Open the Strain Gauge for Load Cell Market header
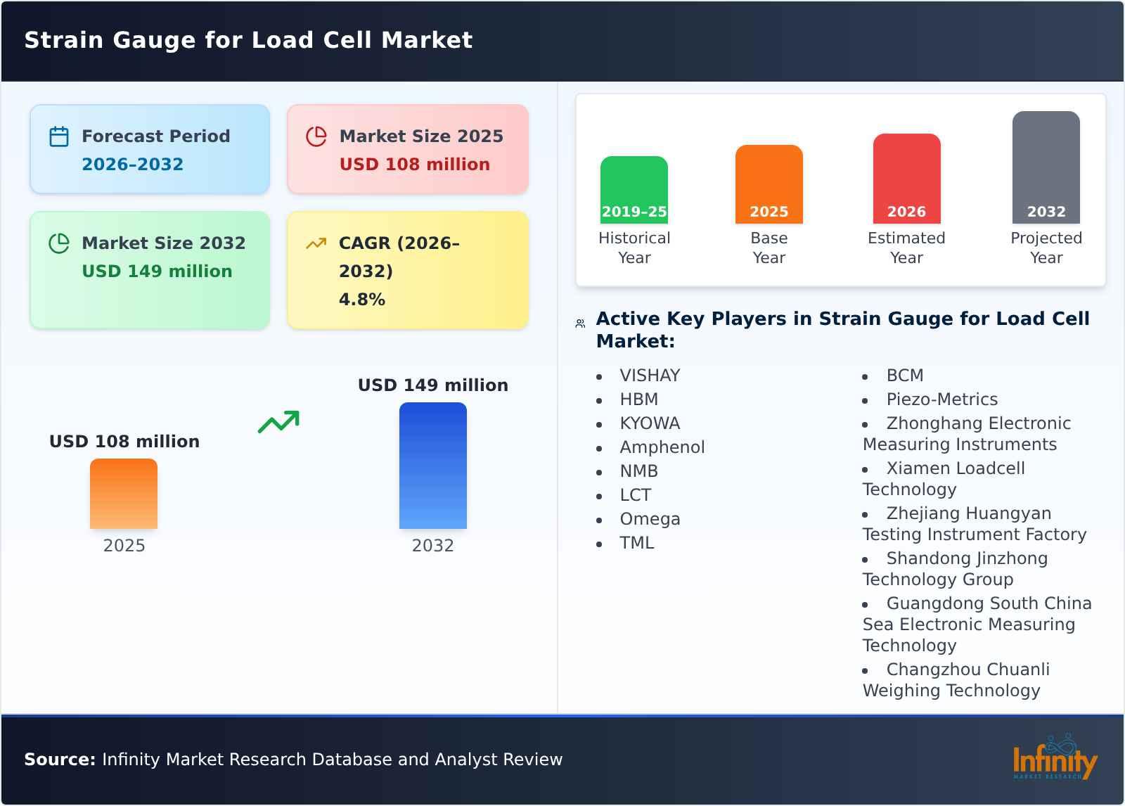The image size is (1125, 806). [248, 40]
